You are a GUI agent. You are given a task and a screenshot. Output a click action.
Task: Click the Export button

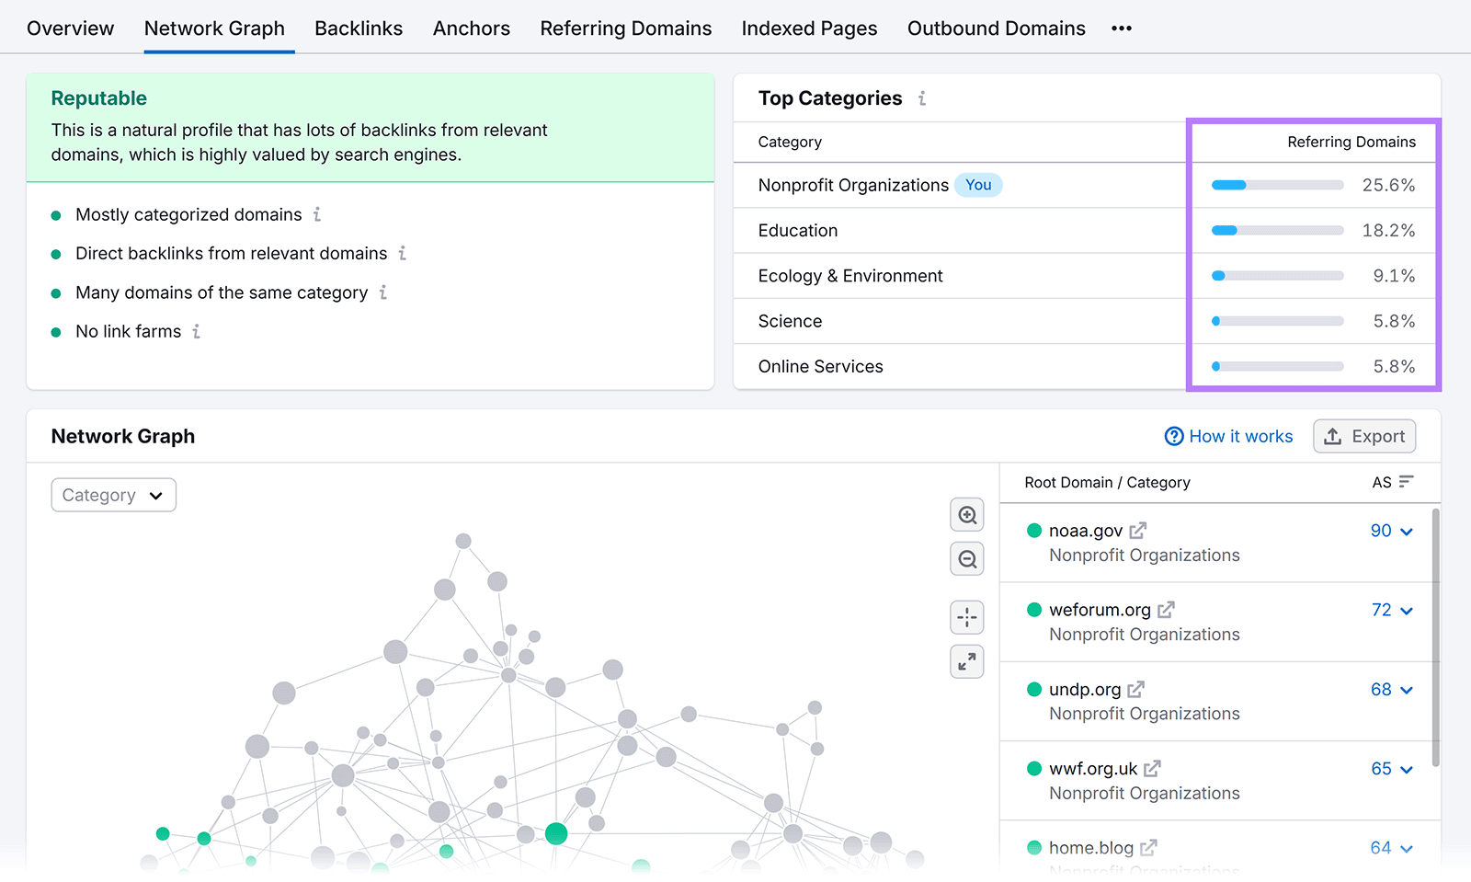1364,436
